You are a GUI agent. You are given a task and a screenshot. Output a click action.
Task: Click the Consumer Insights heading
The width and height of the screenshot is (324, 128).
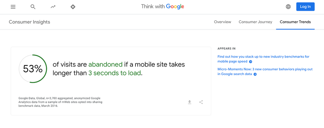(x=29, y=22)
